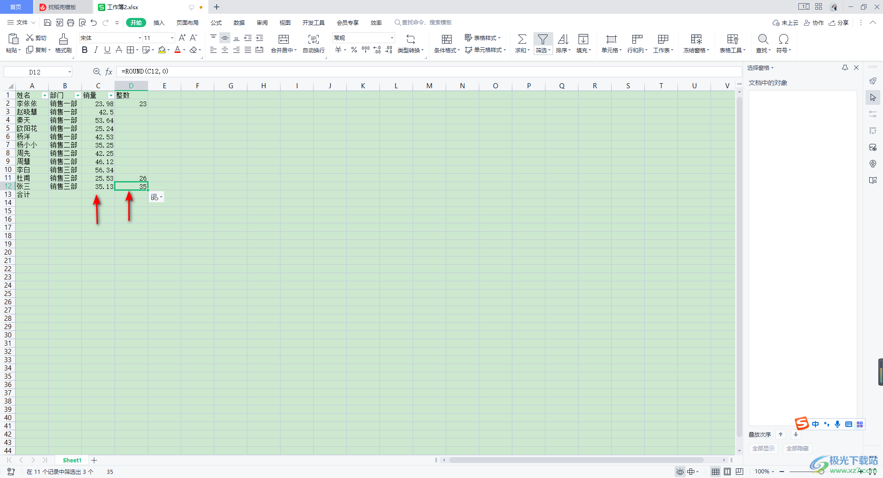This screenshot has width=883, height=478.
Task: Click Rows and Columns (行和列) icon
Action: [x=637, y=39]
